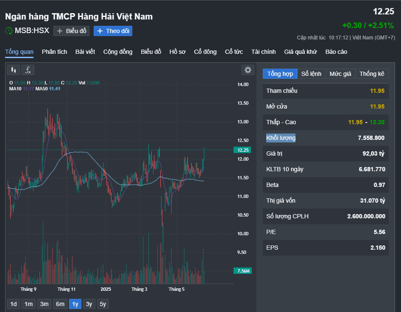
Task: Click the Giá trị value 92,03 tỷ
Action: [x=373, y=153]
